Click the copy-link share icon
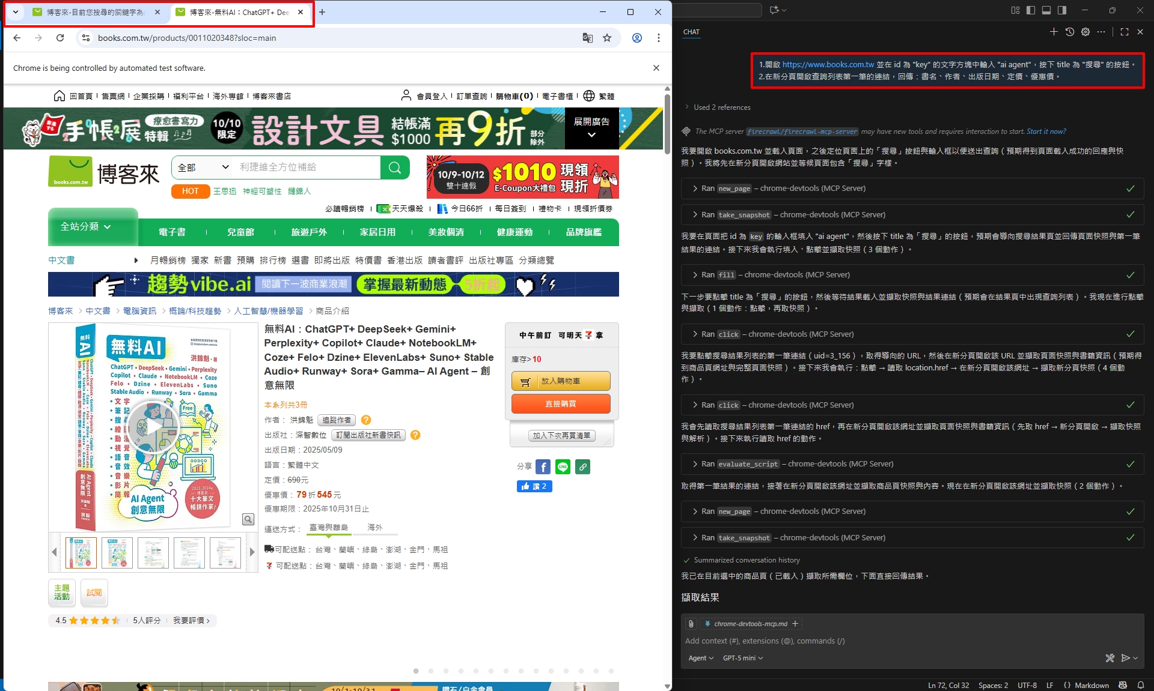Image resolution: width=1154 pixels, height=691 pixels. (582, 467)
